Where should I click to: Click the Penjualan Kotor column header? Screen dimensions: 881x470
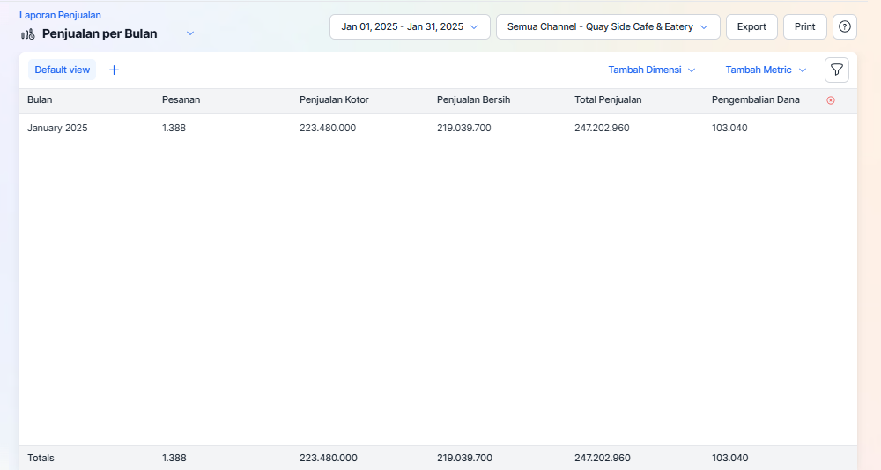point(334,99)
